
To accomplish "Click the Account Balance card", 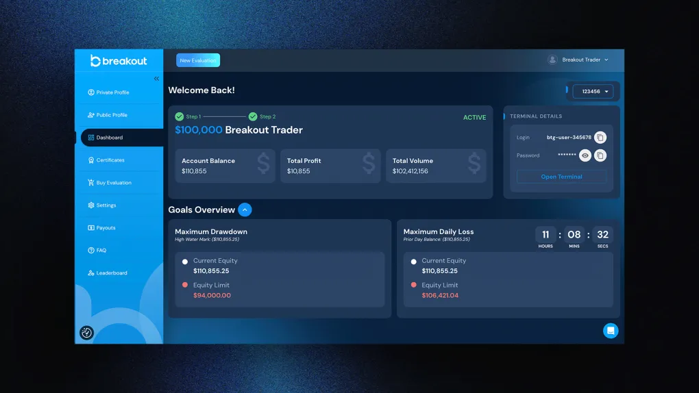I will click(225, 166).
